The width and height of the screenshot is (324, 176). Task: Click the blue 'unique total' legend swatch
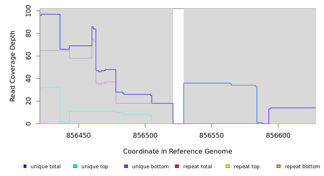(25, 166)
